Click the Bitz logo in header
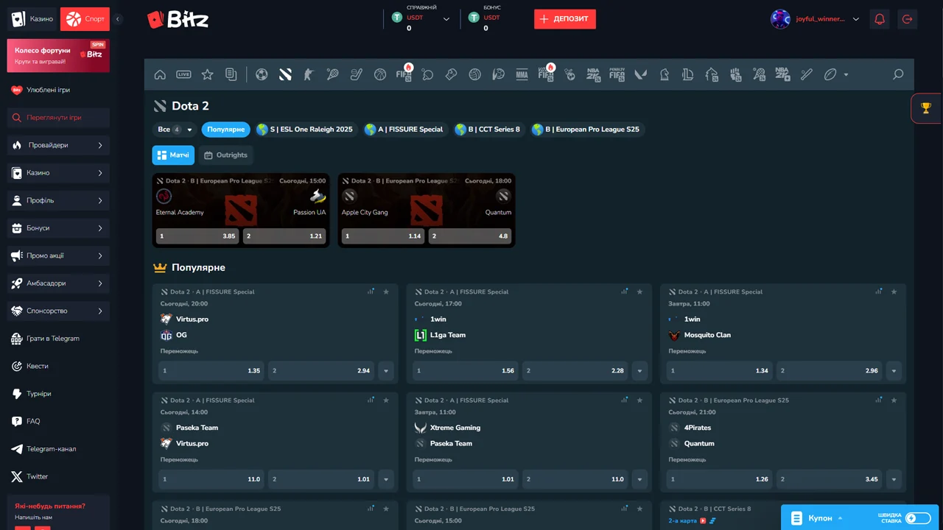 click(x=178, y=19)
